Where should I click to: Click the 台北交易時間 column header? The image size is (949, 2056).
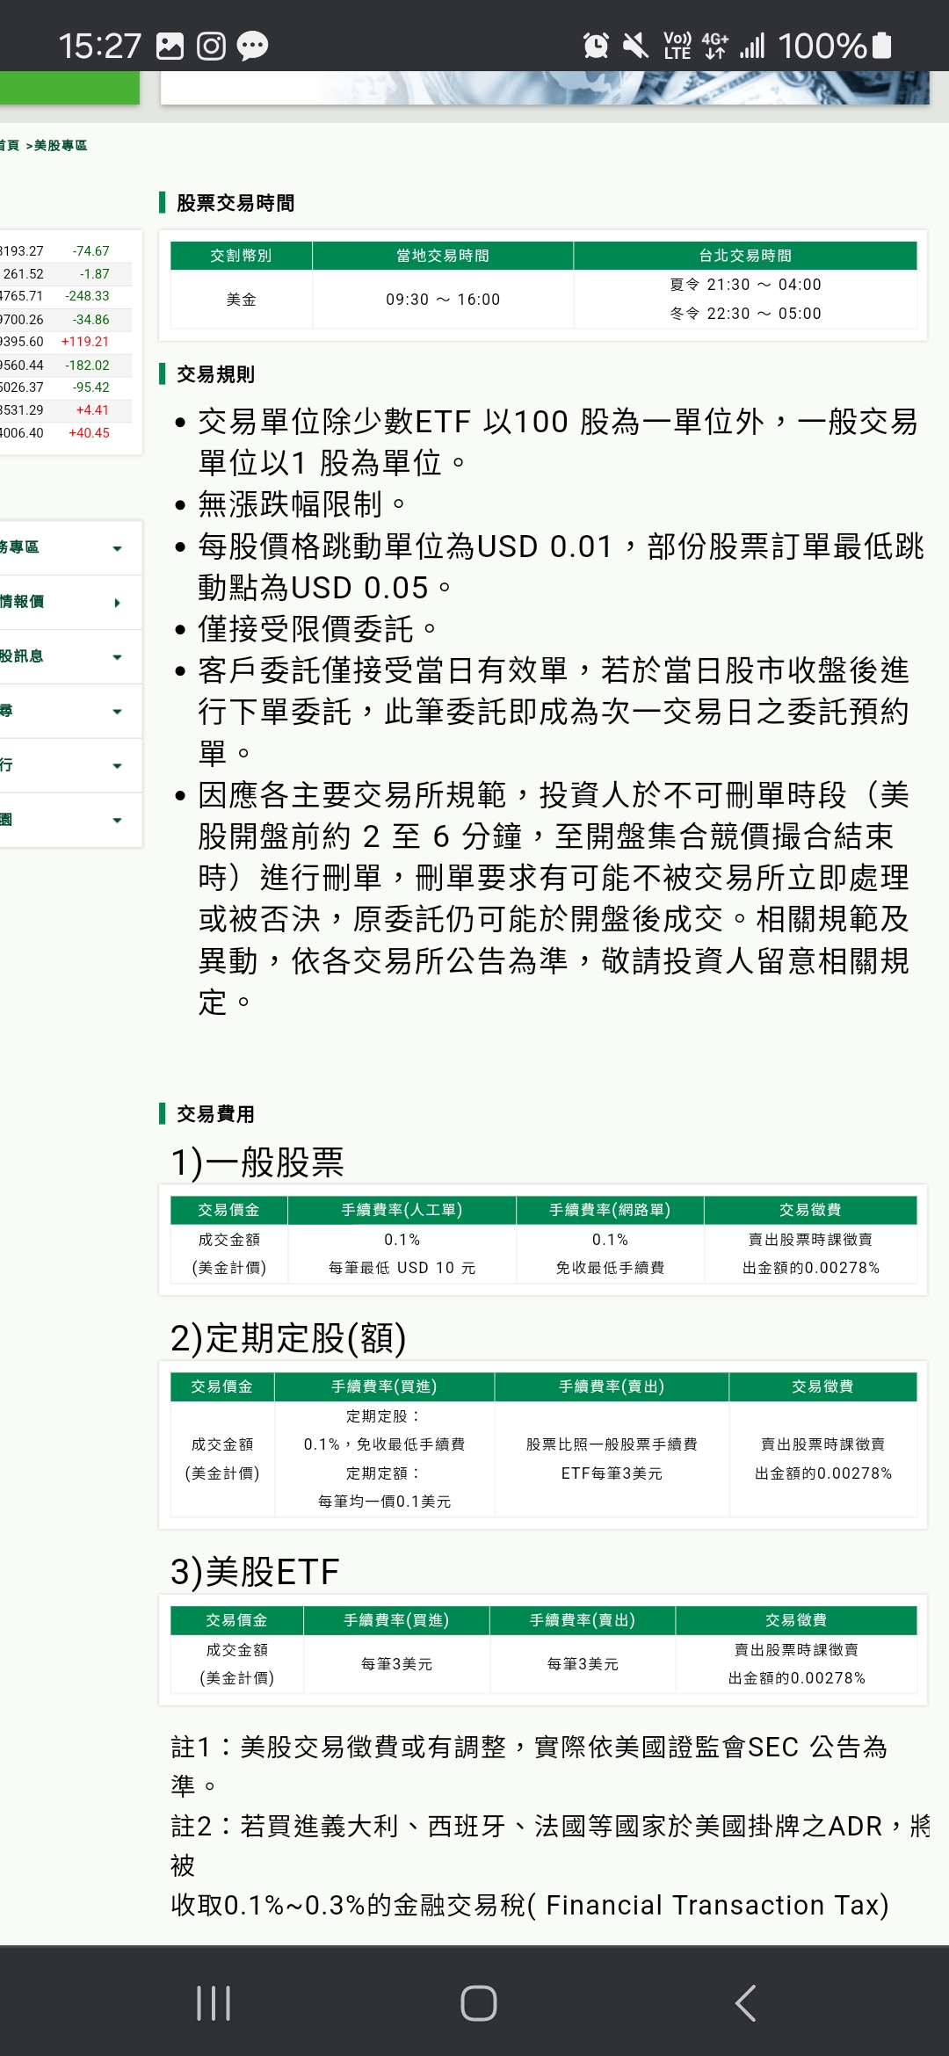click(x=745, y=256)
